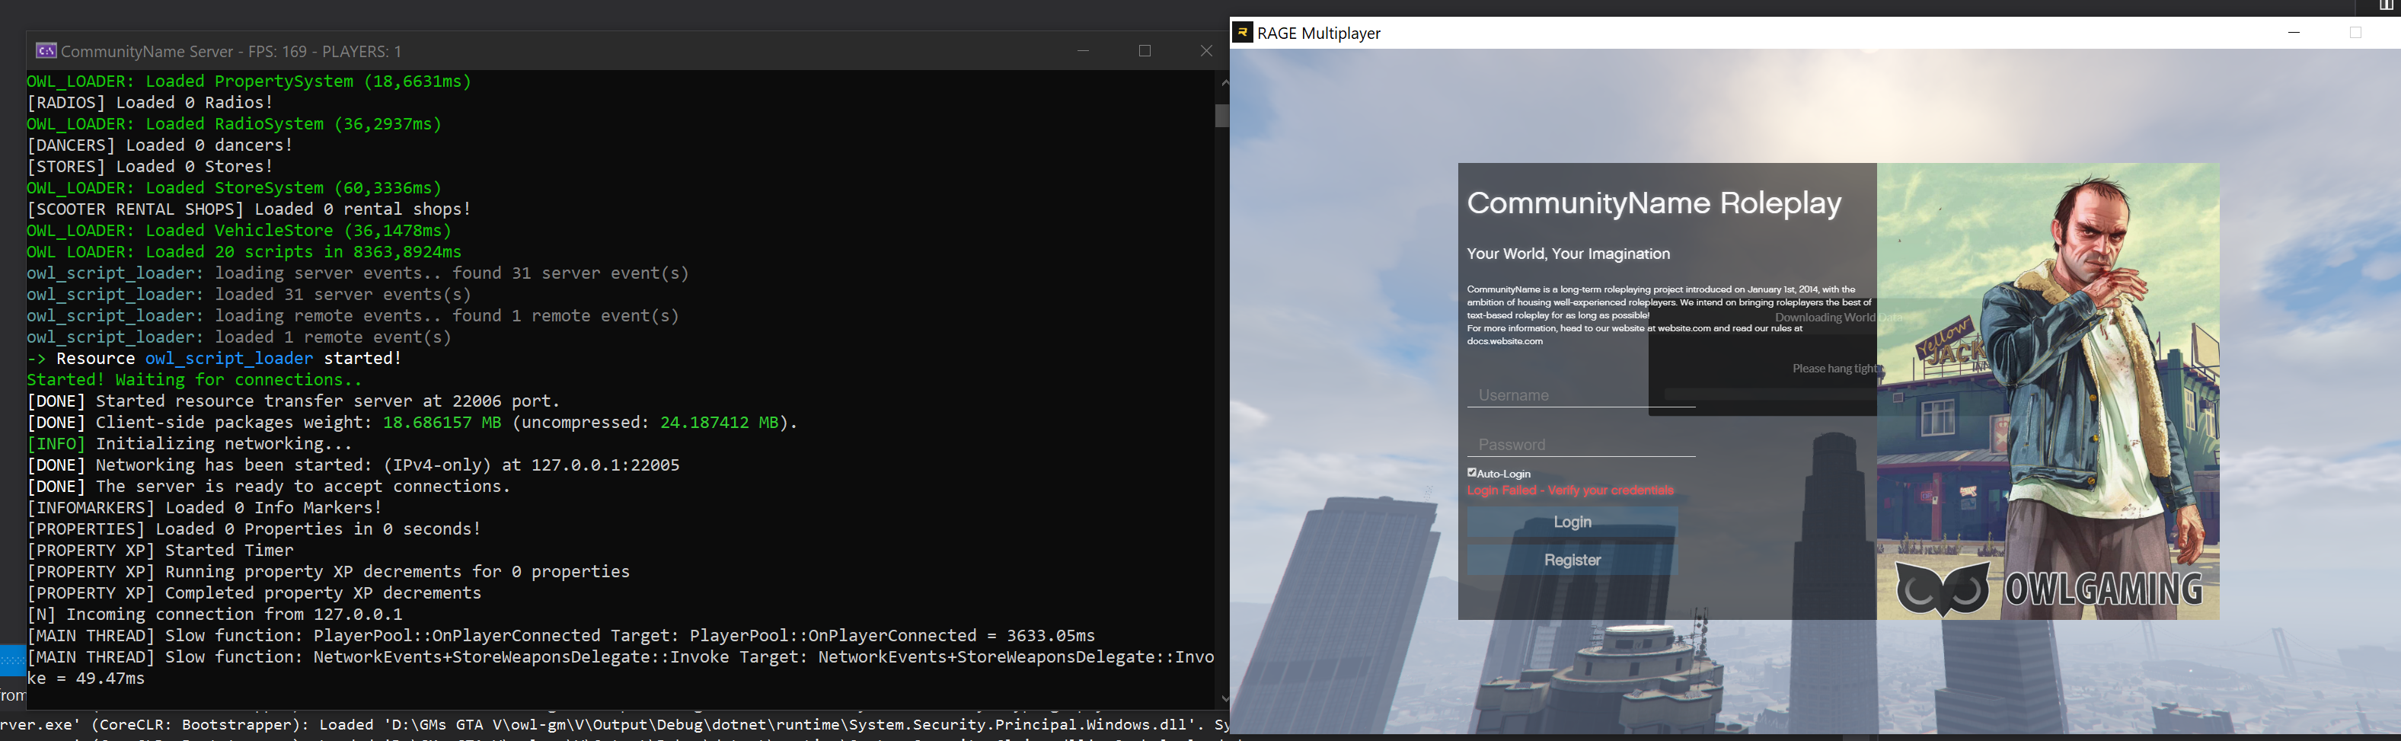2401x741 pixels.
Task: Click '[INFOMARKERS] Loaded 0 Info Markers!' line
Action: pos(204,508)
